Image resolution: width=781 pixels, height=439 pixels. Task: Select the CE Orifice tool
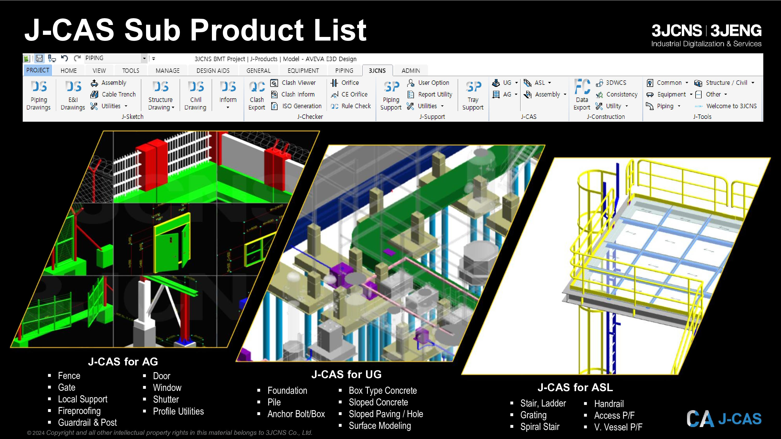pyautogui.click(x=349, y=94)
